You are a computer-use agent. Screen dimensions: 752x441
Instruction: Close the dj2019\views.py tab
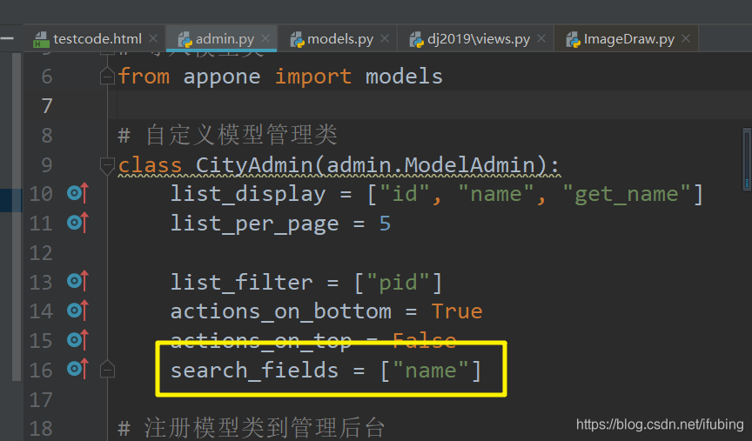(x=541, y=38)
